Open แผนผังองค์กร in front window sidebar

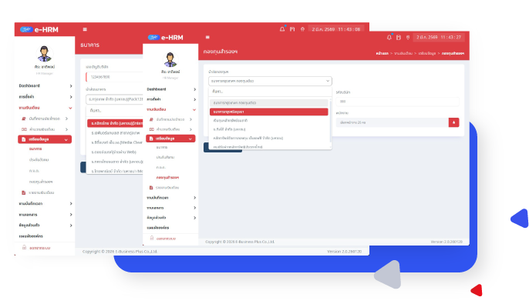pyautogui.click(x=157, y=228)
